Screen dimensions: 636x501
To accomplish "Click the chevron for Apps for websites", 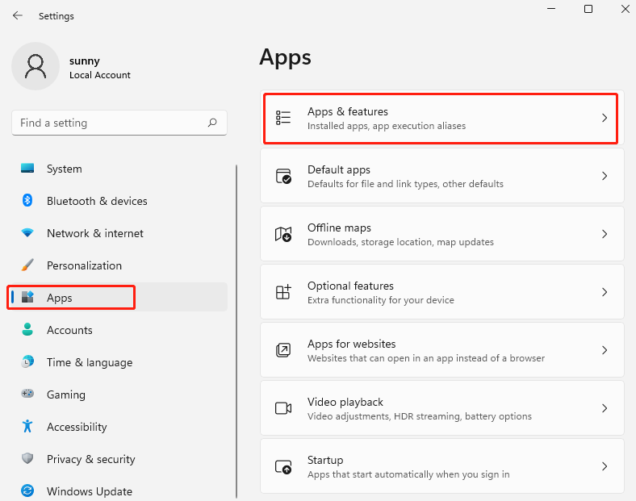I will click(x=605, y=350).
